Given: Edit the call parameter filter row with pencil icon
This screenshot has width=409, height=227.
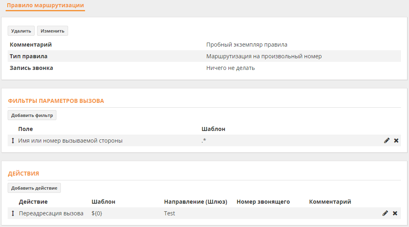Looking at the screenshot, I should 386,140.
